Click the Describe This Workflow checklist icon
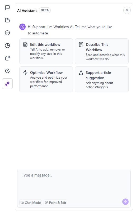The image size is (136, 212). point(81,44)
